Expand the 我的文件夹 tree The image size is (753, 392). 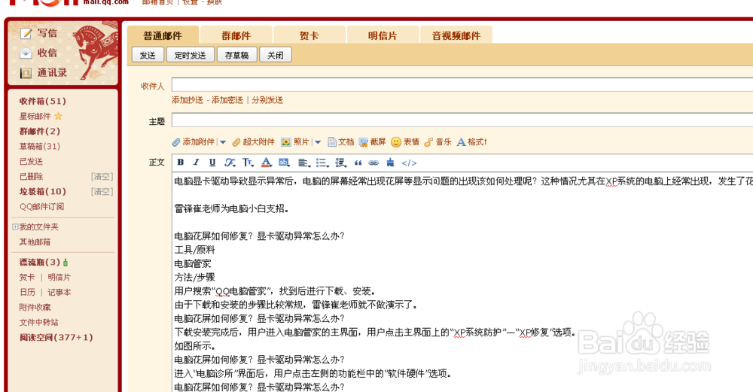(x=15, y=227)
